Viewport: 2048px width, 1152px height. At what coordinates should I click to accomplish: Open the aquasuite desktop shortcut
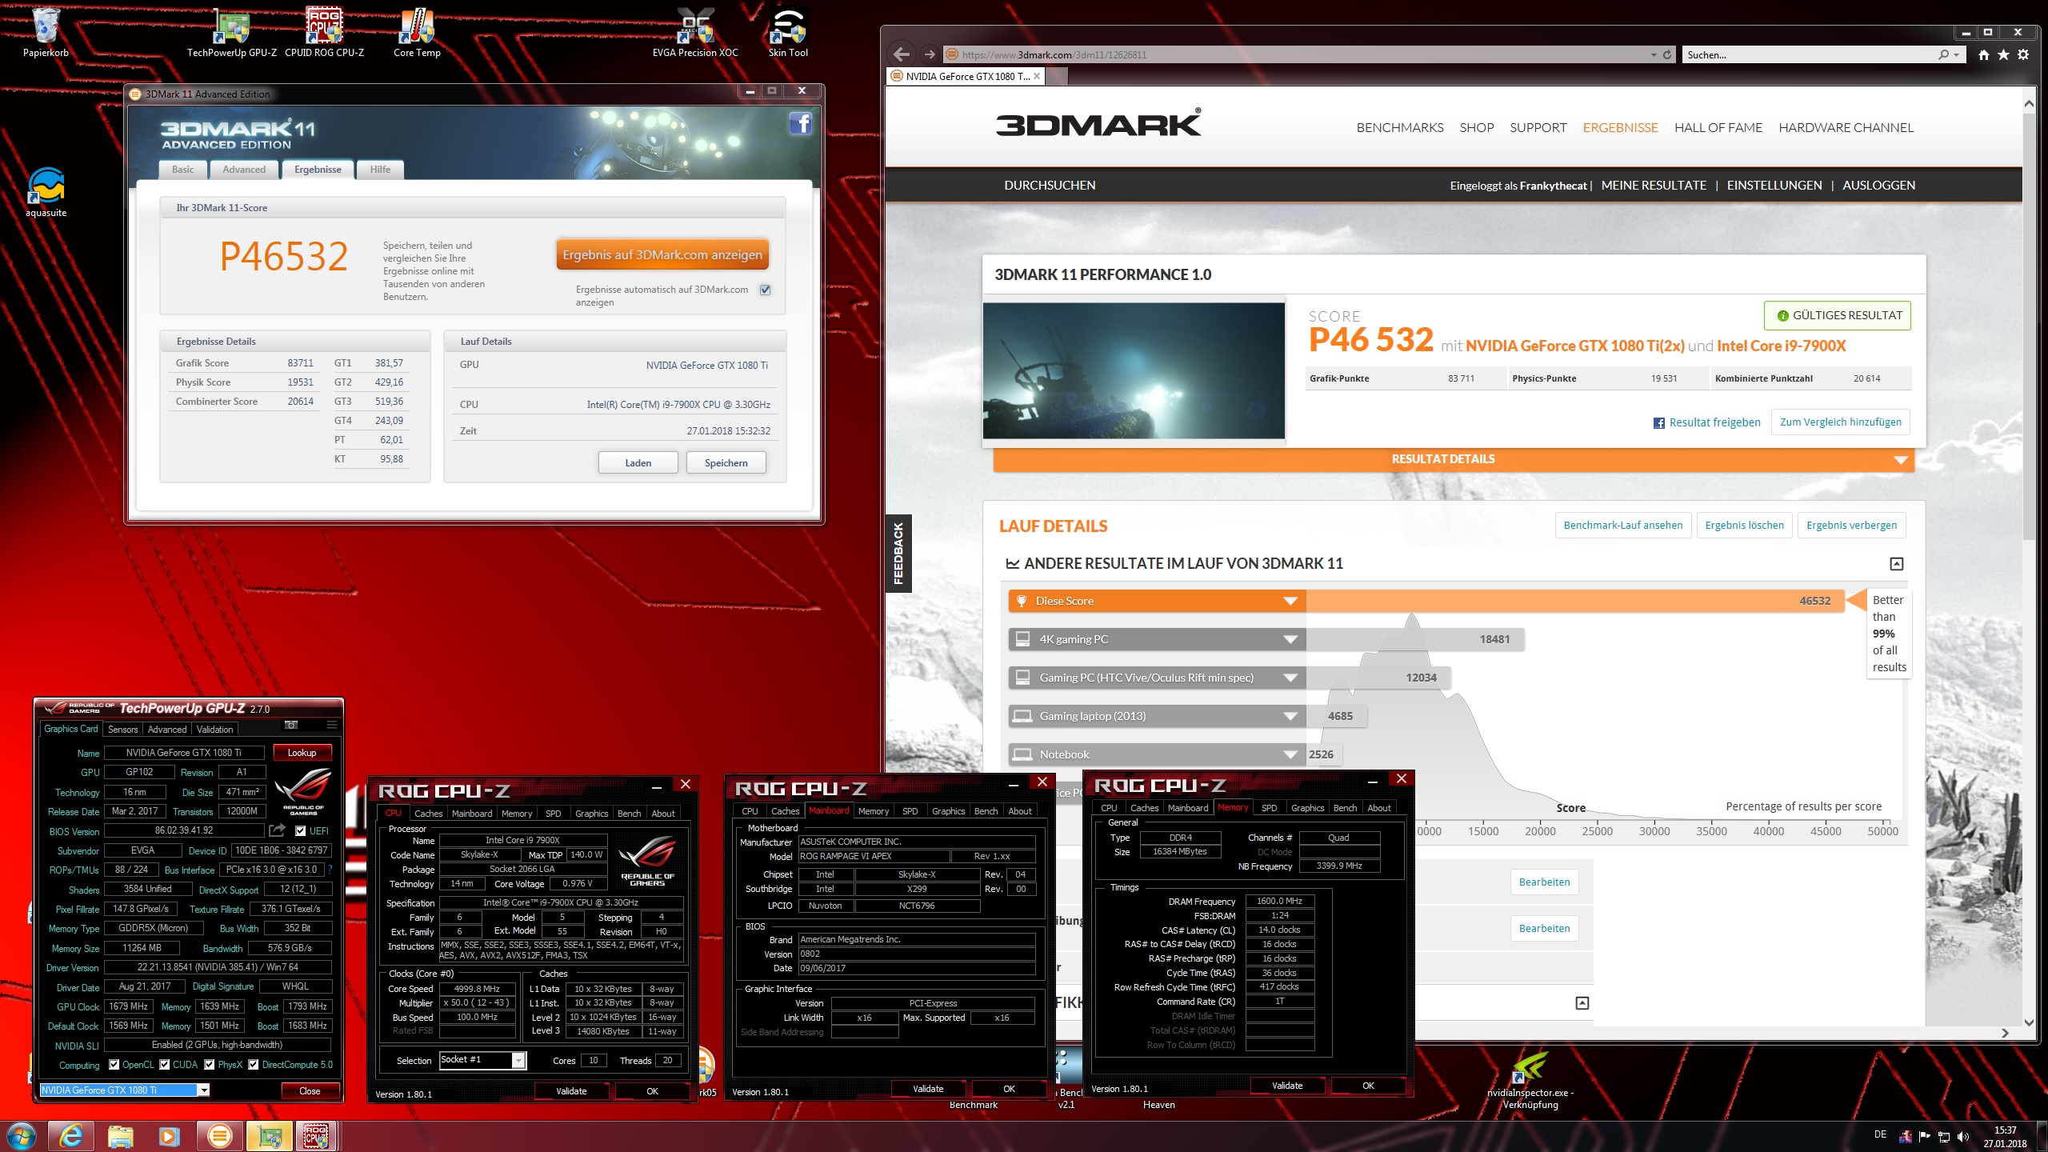pyautogui.click(x=46, y=192)
